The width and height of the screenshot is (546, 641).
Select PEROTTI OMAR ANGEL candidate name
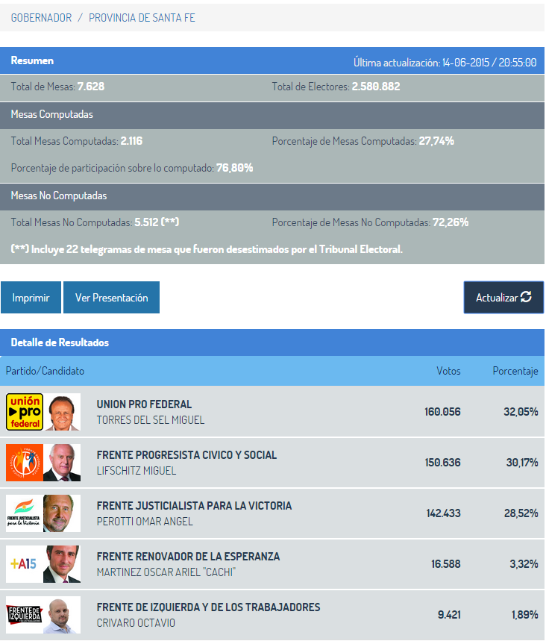point(145,521)
